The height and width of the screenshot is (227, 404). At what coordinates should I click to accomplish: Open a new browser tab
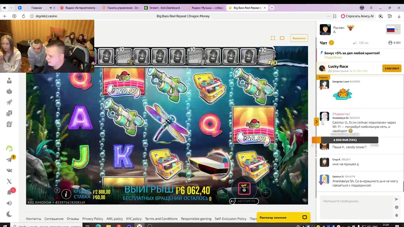(x=272, y=8)
